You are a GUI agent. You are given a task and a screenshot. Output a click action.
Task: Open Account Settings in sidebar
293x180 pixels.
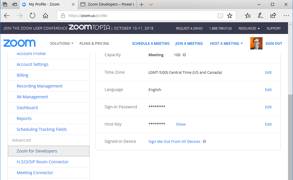(x=33, y=64)
